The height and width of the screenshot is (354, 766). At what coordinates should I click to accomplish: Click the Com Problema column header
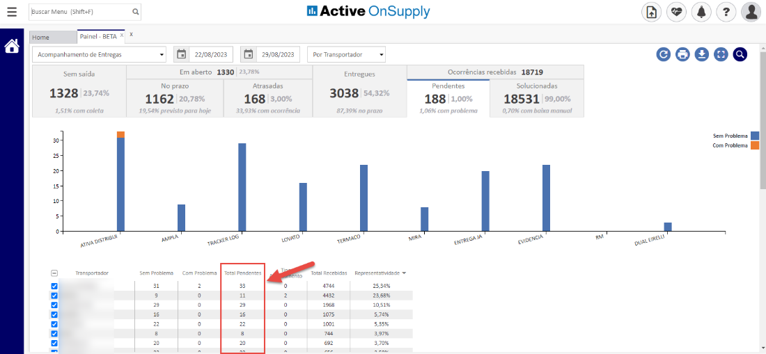[199, 273]
